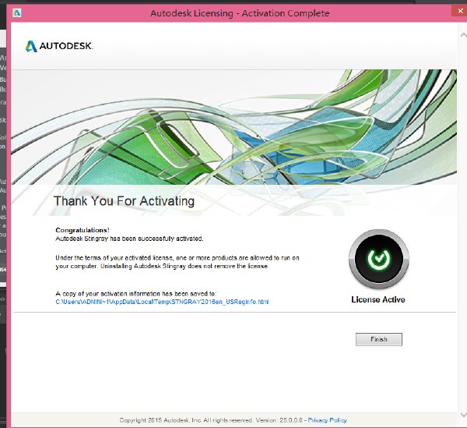Image resolution: width=467 pixels, height=428 pixels.
Task: Open the Privacy Policy link
Action: (x=327, y=420)
